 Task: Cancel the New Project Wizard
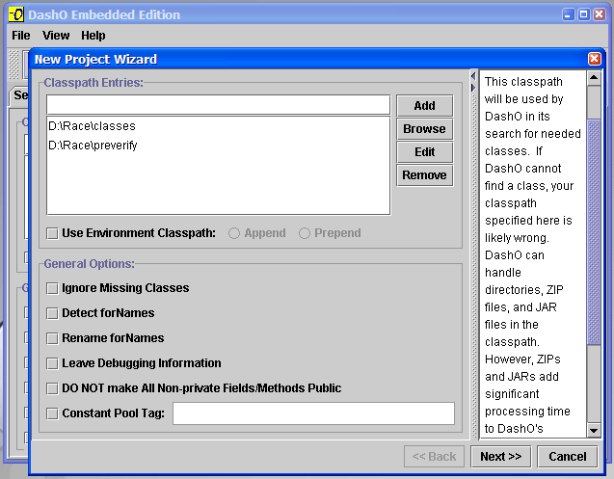(568, 456)
